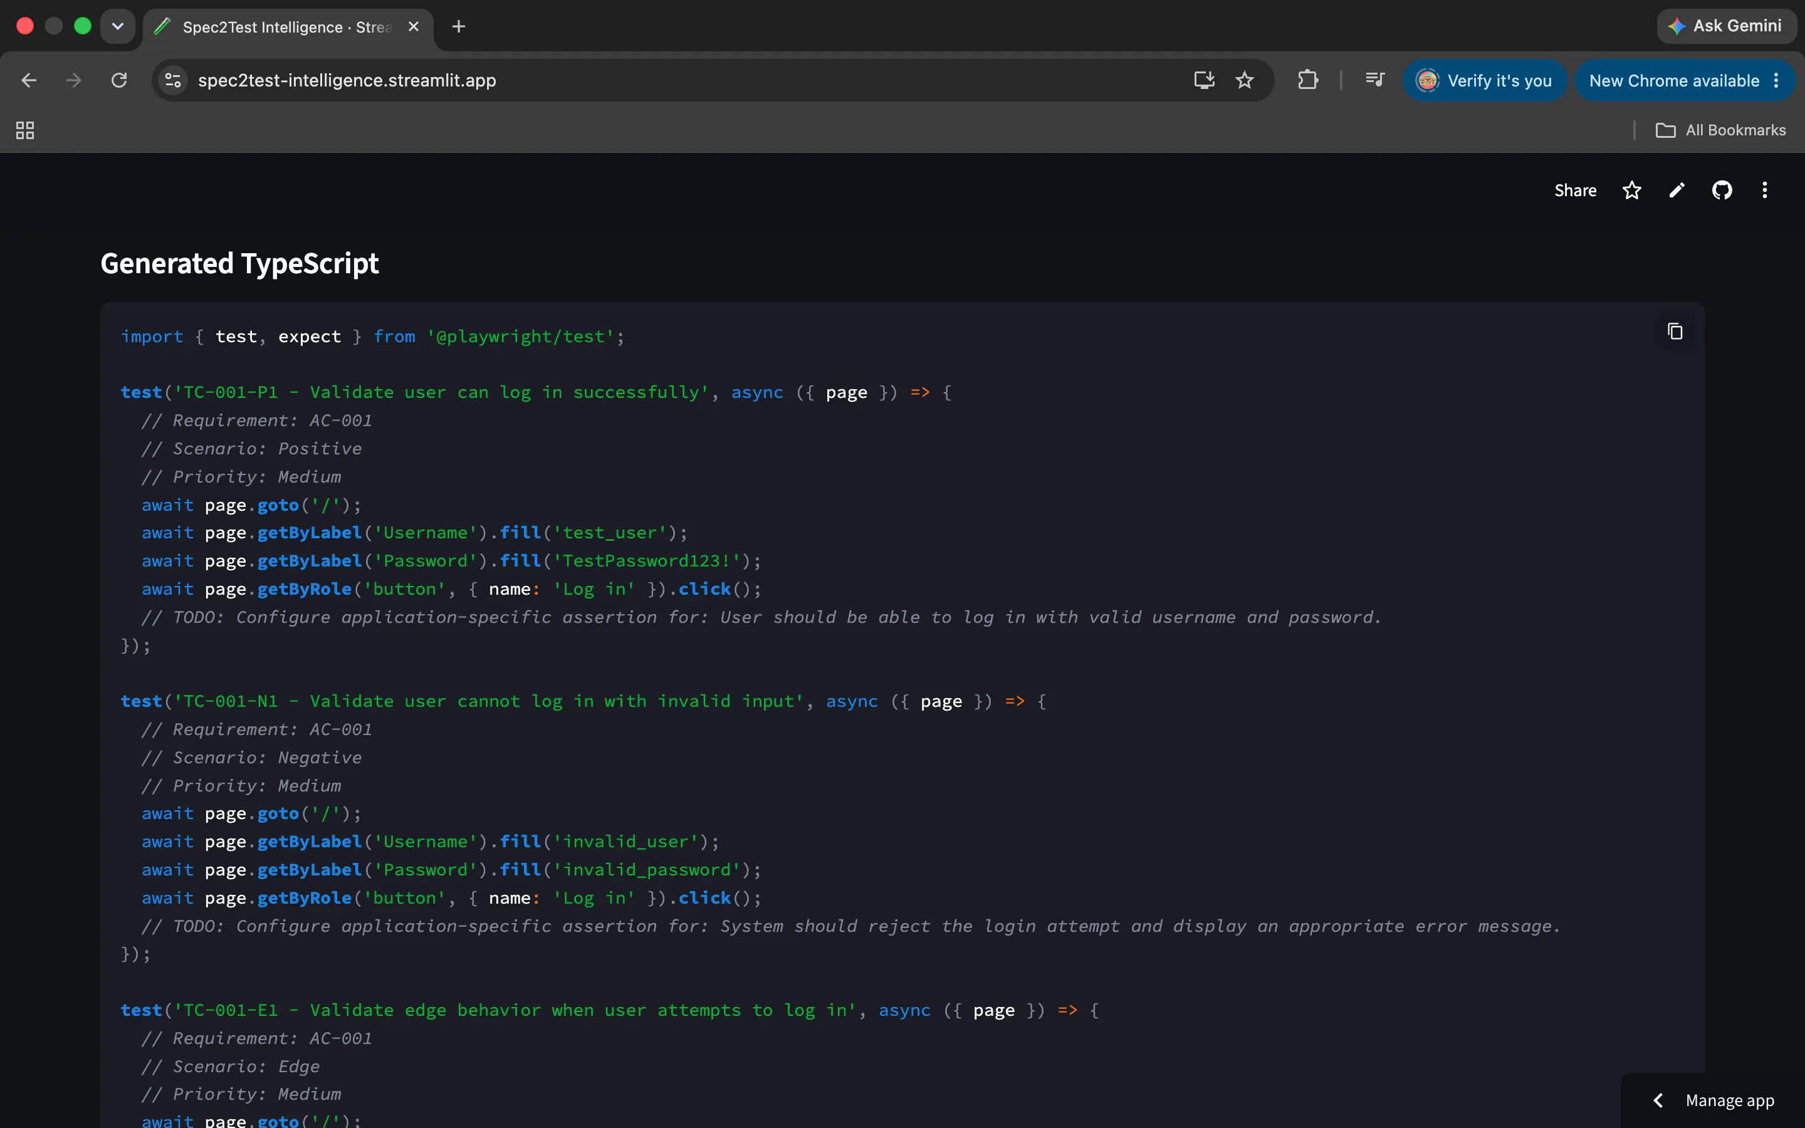This screenshot has width=1805, height=1128.
Task: Go back to previous page
Action: coord(29,81)
